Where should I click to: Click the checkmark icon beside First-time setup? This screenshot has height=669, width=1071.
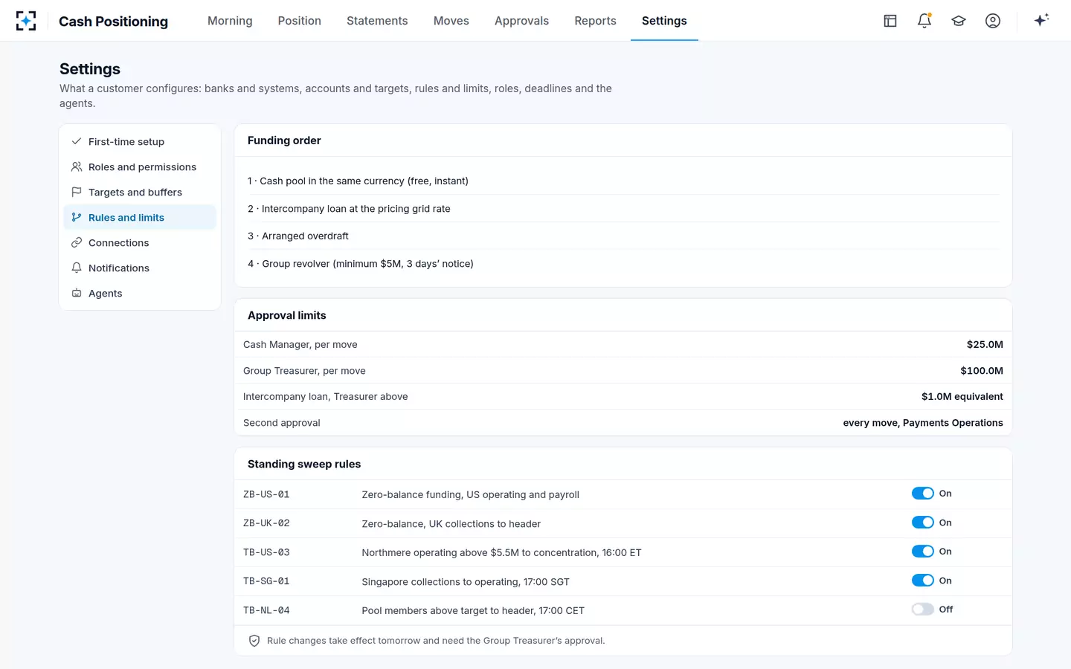coord(77,141)
